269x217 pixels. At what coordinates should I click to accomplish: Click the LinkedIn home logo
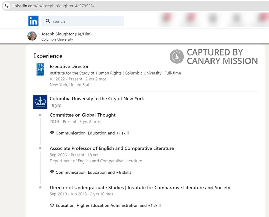[x=33, y=21]
